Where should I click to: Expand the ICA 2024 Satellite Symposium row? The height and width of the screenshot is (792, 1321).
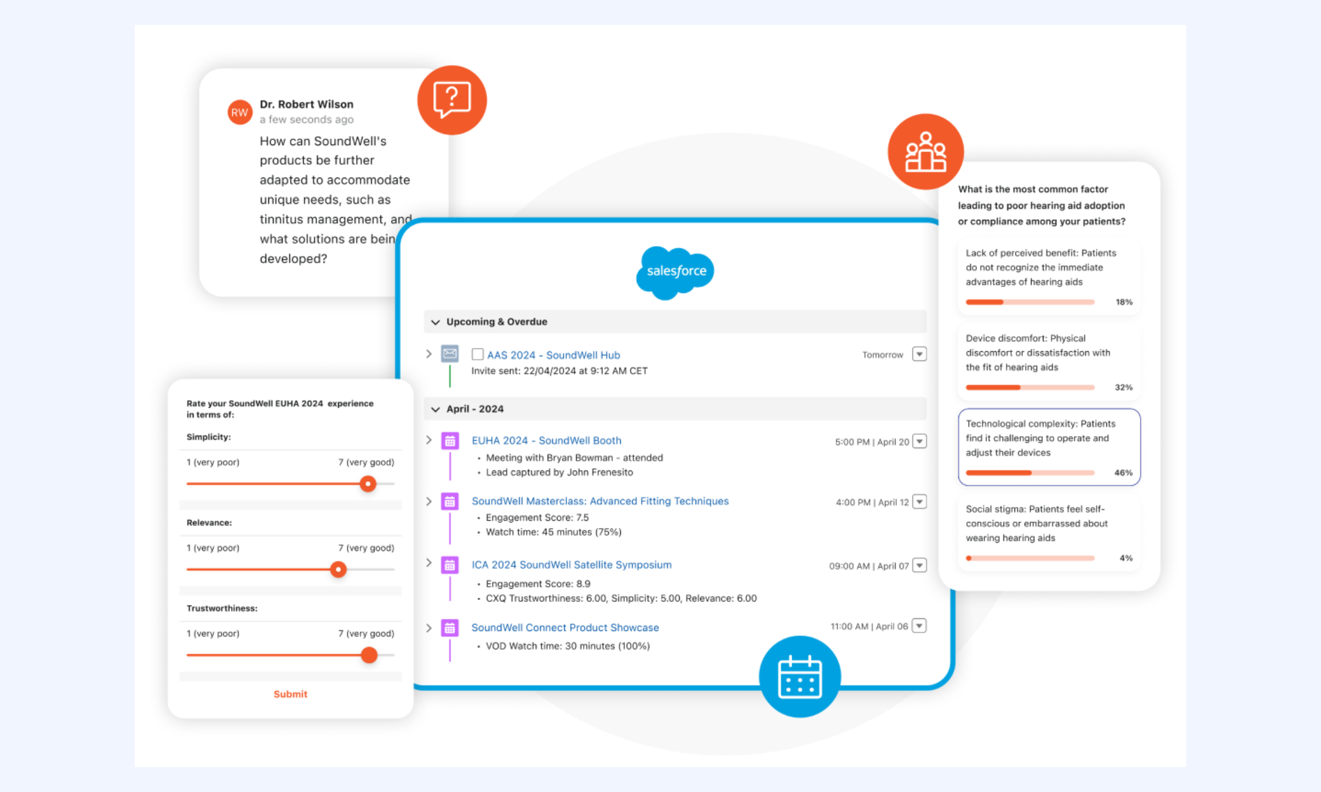pyautogui.click(x=429, y=563)
